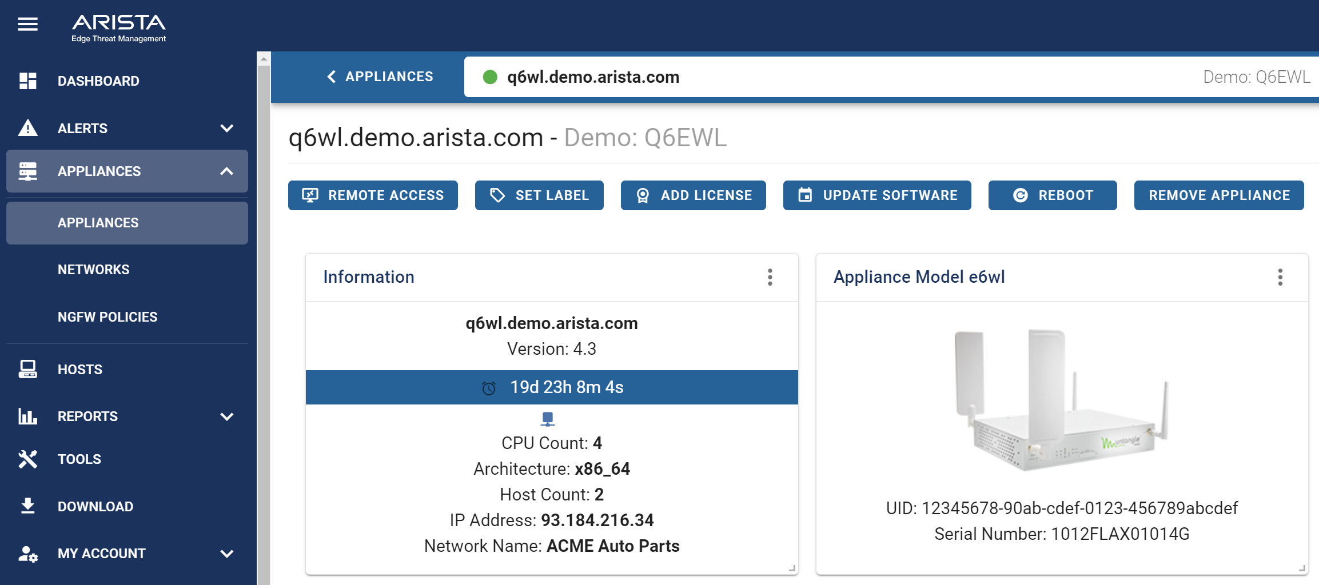Click the Demo: Q6EWL label in tab bar
Image resolution: width=1319 pixels, height=585 pixels.
pos(1257,77)
